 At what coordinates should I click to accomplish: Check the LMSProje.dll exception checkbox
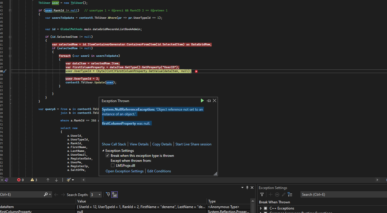[113, 166]
